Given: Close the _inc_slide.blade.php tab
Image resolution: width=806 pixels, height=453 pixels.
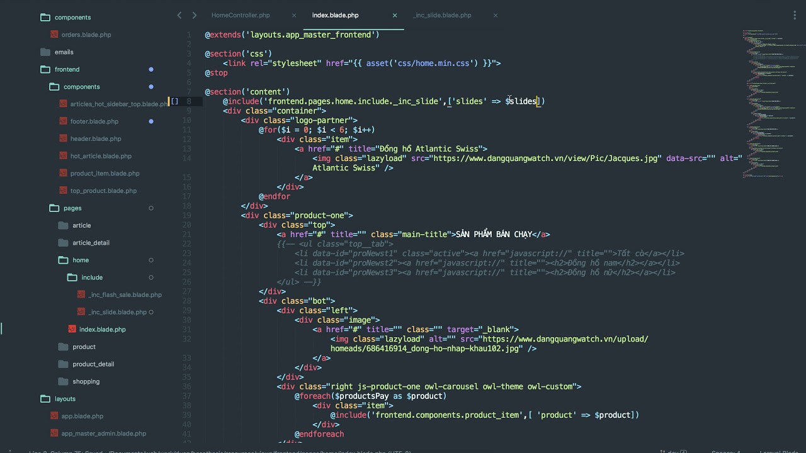Looking at the screenshot, I should (x=496, y=15).
